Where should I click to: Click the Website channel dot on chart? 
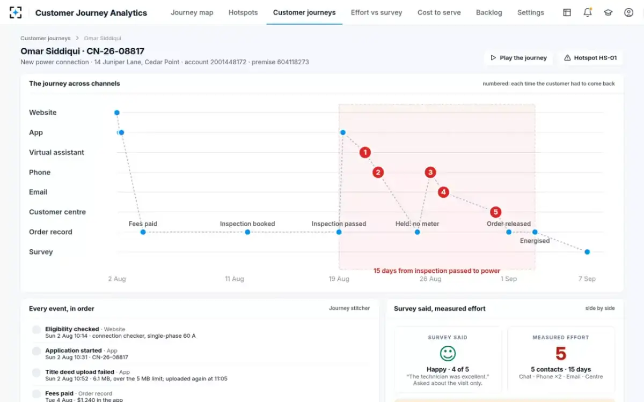[117, 113]
